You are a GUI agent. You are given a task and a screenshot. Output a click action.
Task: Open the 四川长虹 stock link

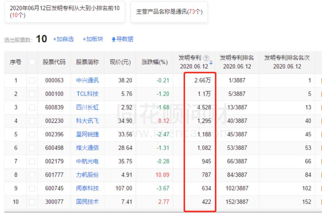[x=87, y=108]
